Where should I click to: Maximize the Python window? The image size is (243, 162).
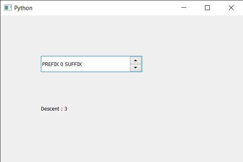coord(207,8)
